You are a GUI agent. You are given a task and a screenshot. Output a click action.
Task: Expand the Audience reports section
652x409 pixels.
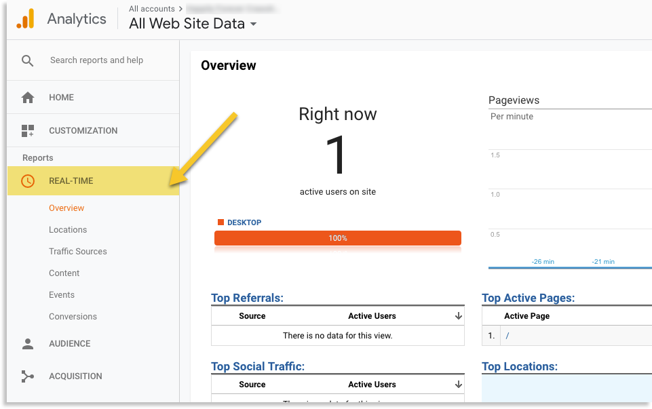69,344
